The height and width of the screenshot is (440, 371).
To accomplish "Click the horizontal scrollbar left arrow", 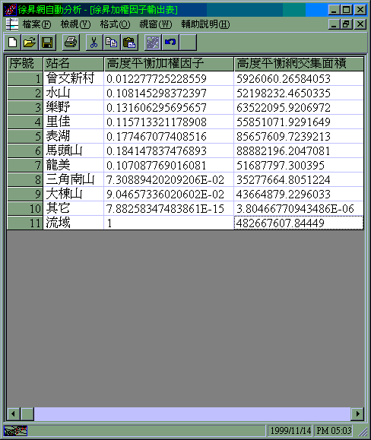I will [13, 414].
